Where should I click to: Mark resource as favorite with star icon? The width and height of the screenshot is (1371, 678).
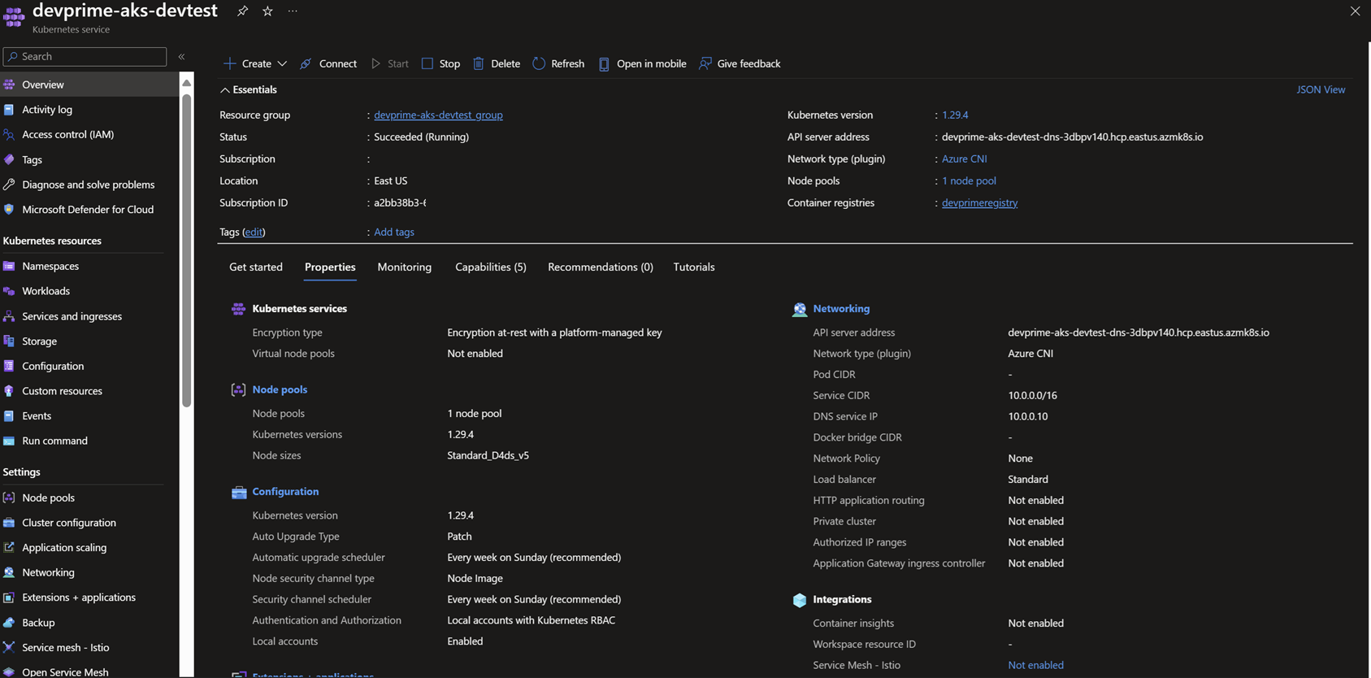pyautogui.click(x=267, y=11)
